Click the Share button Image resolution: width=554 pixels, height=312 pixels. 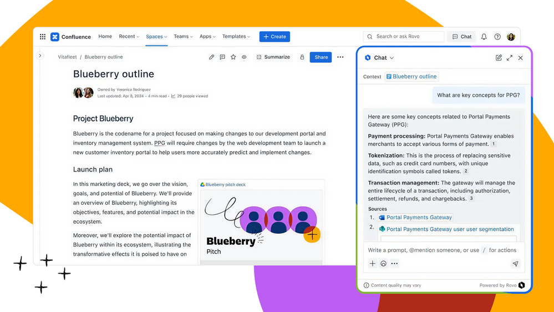[x=321, y=57]
